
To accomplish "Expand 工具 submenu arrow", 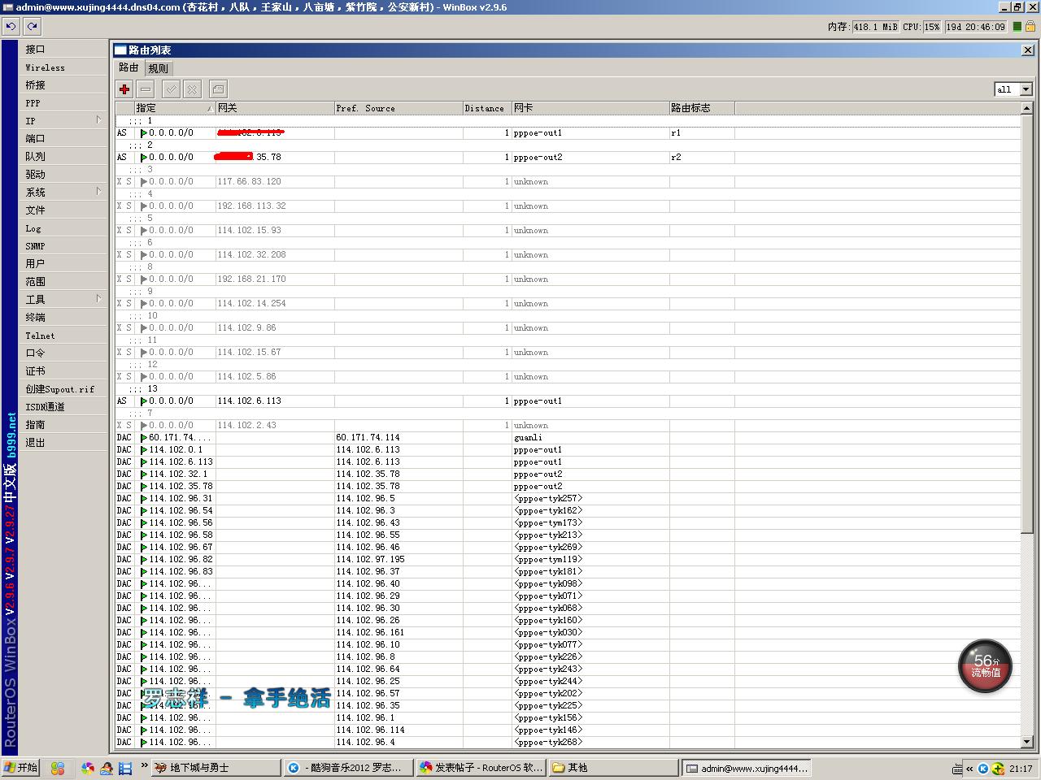I will [x=99, y=299].
